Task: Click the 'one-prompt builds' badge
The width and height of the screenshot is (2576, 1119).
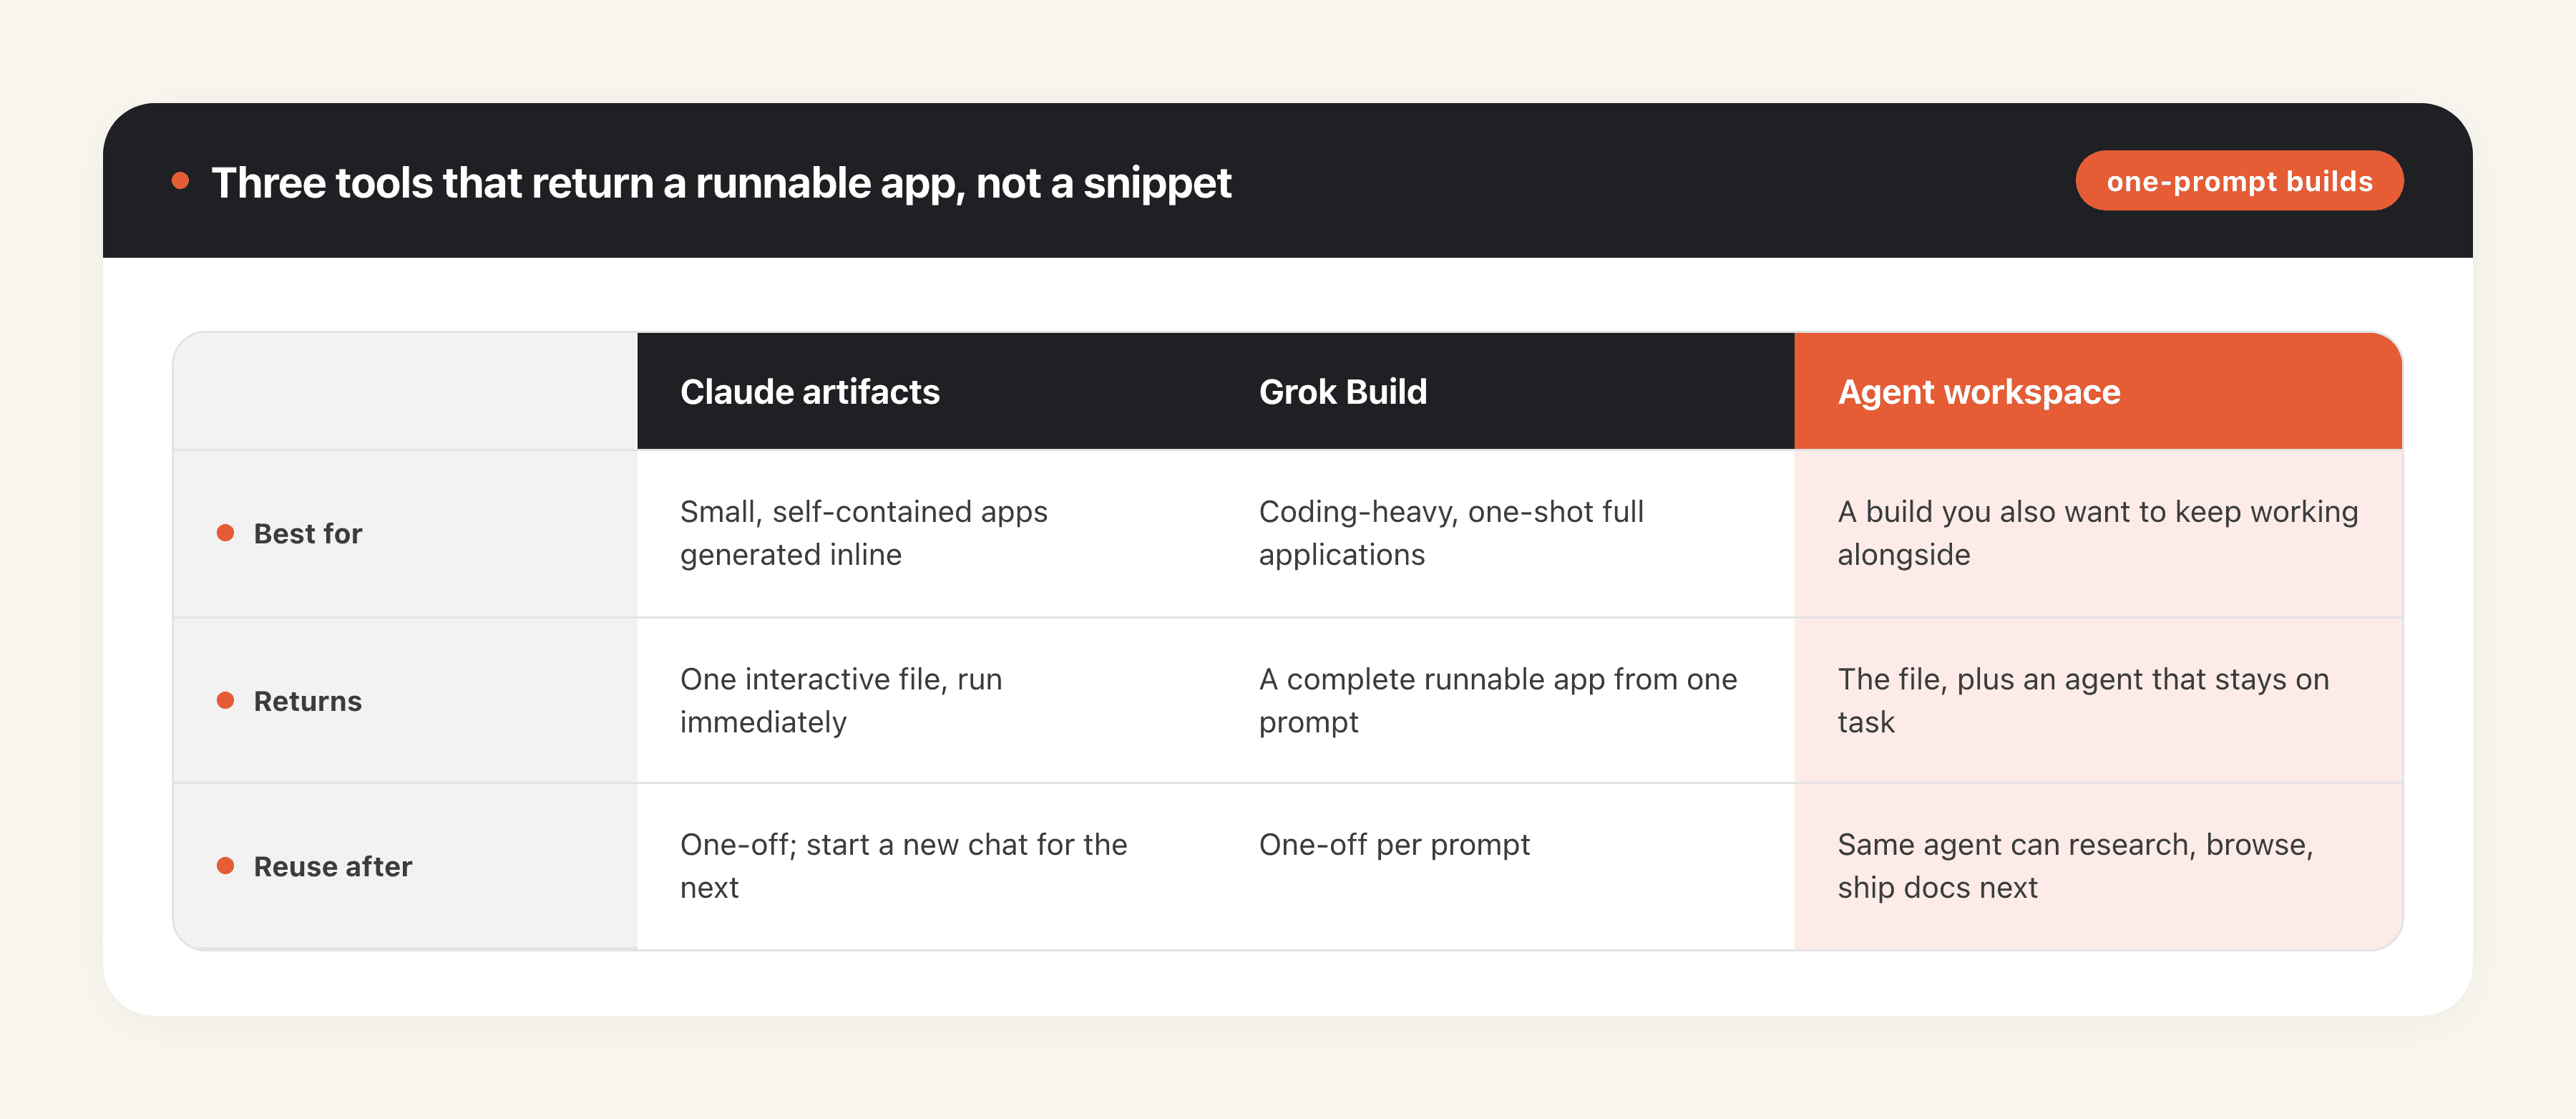Action: click(2239, 181)
